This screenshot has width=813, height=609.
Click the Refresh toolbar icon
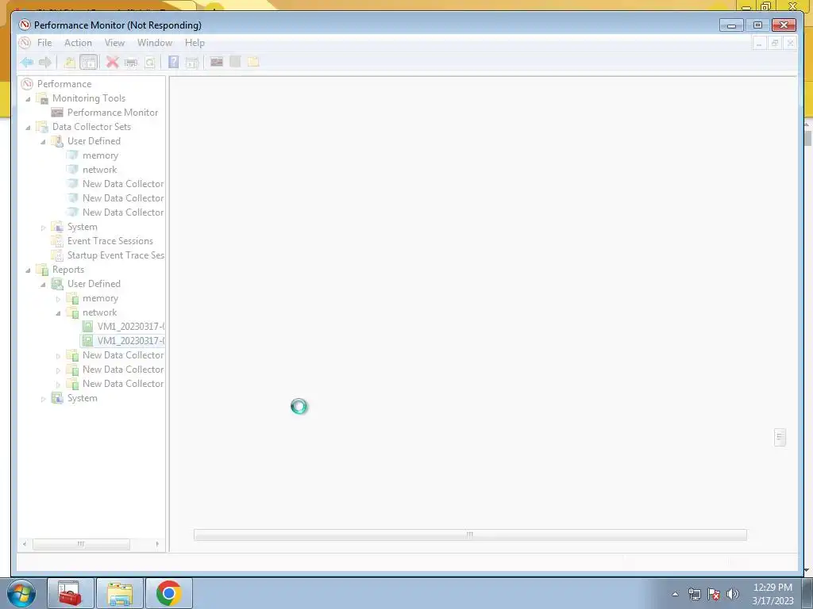click(x=150, y=63)
